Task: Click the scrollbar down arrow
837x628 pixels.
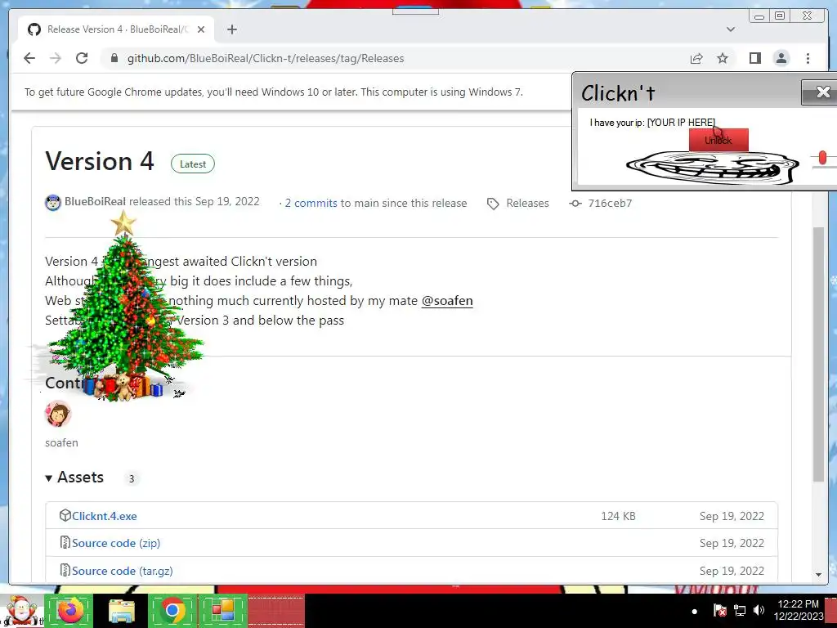Action: [x=818, y=575]
